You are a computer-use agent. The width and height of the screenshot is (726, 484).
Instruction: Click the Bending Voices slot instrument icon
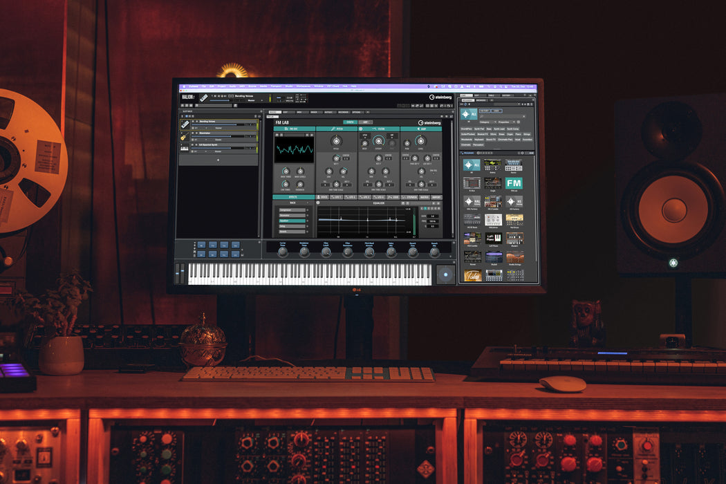(185, 124)
